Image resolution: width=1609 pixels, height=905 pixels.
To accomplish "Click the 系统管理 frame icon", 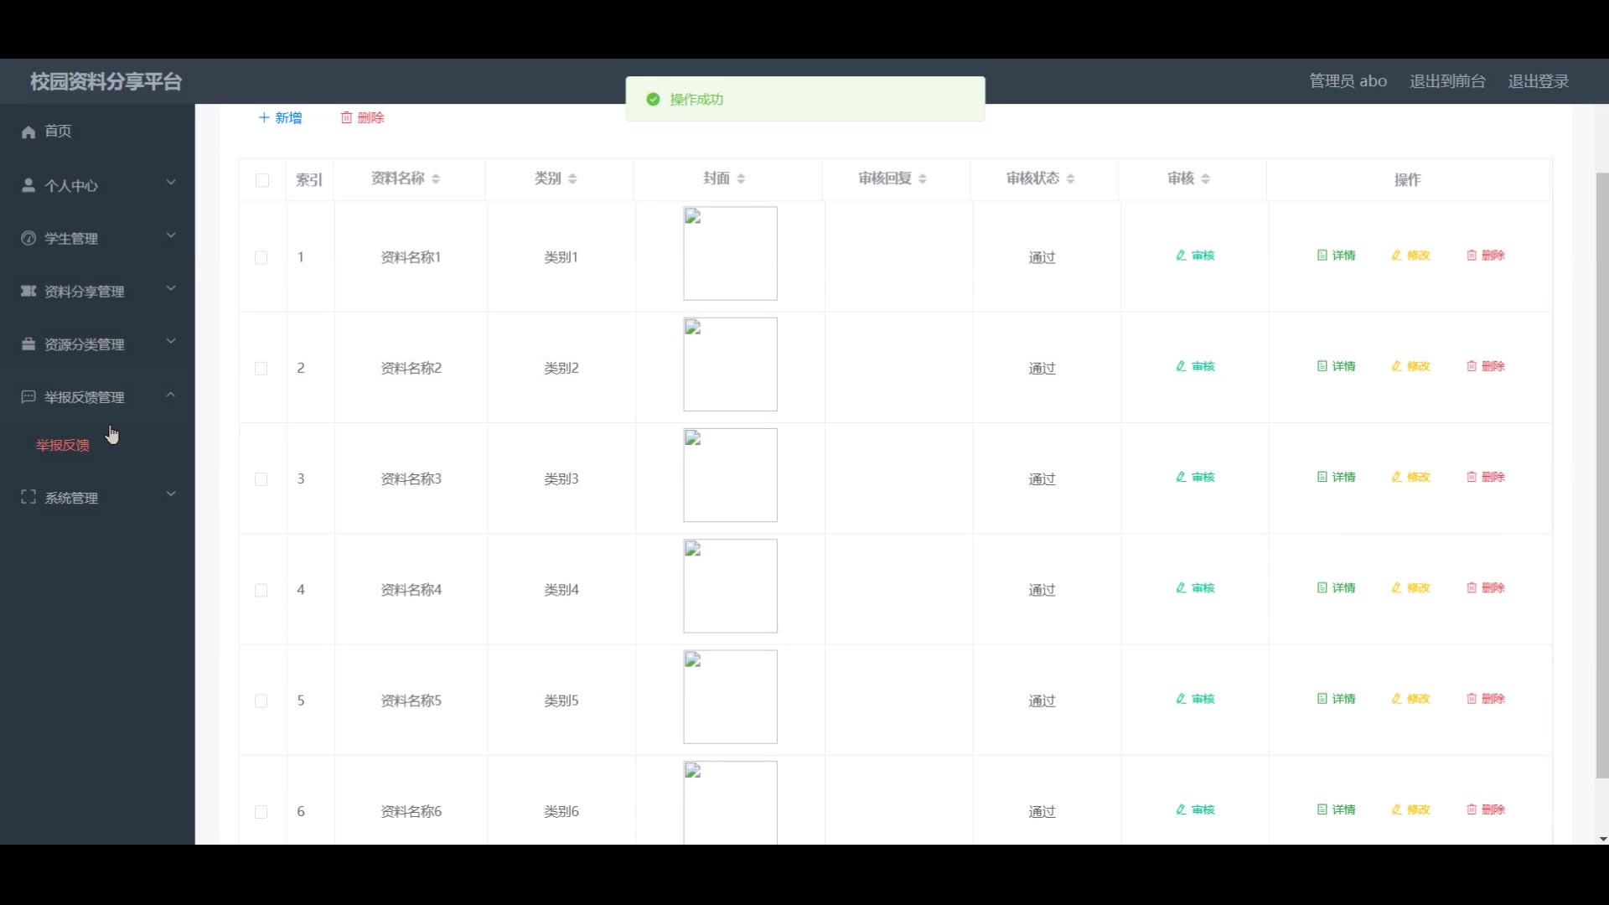I will click(28, 497).
